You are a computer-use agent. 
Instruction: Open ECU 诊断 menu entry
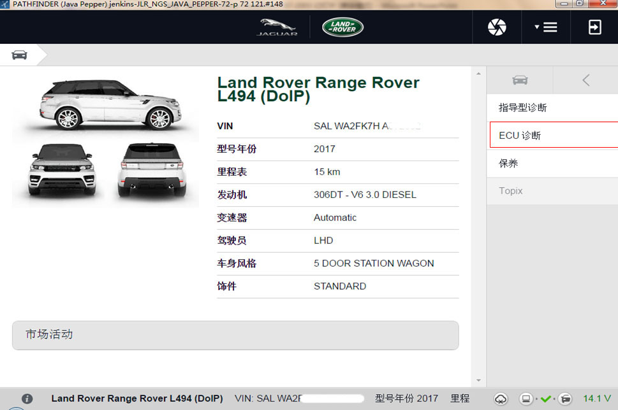coord(554,135)
